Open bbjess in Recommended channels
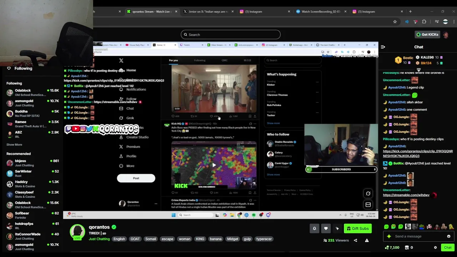The height and width of the screenshot is (257, 457). [x=33, y=163]
